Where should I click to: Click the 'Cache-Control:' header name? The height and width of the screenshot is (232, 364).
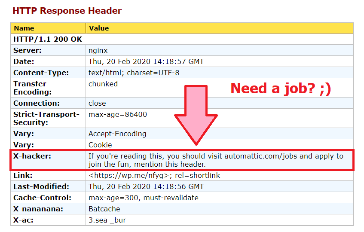click(42, 198)
